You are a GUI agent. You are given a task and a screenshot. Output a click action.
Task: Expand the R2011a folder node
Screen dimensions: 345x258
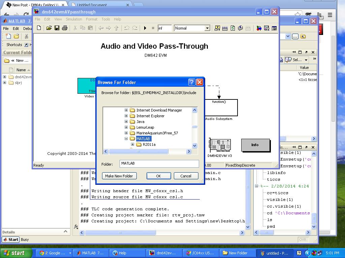point(132,144)
